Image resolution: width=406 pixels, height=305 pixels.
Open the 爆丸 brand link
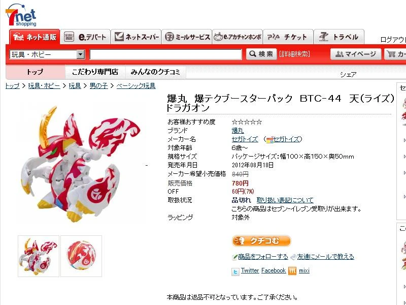tap(238, 131)
